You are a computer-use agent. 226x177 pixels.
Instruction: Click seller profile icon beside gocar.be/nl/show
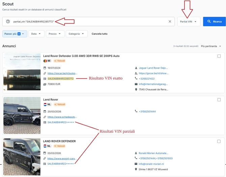(x=136, y=73)
